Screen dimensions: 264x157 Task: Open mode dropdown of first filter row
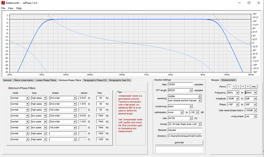pos(27,98)
